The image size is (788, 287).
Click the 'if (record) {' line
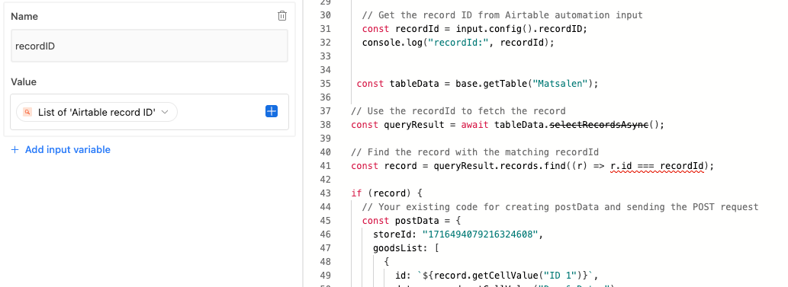tap(387, 193)
